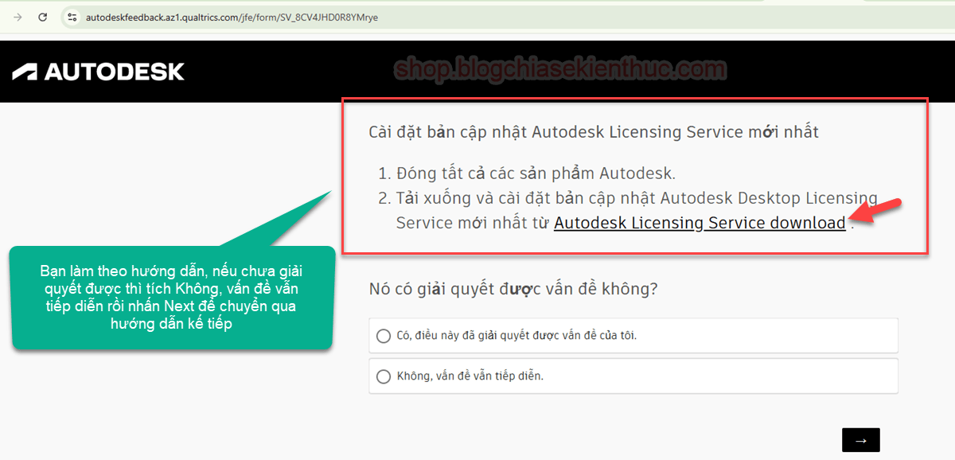Open Autodesk Licensing Service download link
Screen dimensions: 955x460
[700, 223]
